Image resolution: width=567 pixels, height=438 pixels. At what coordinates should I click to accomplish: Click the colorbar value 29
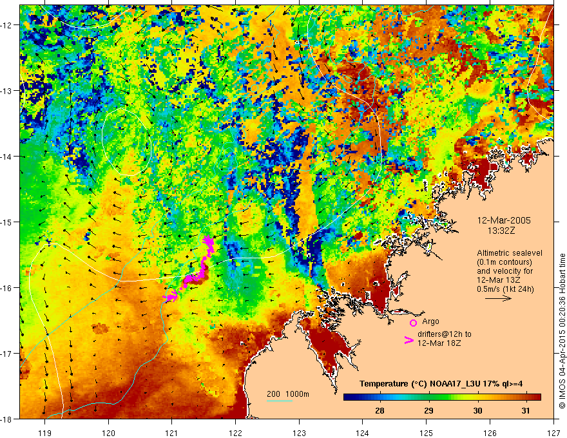point(428,410)
